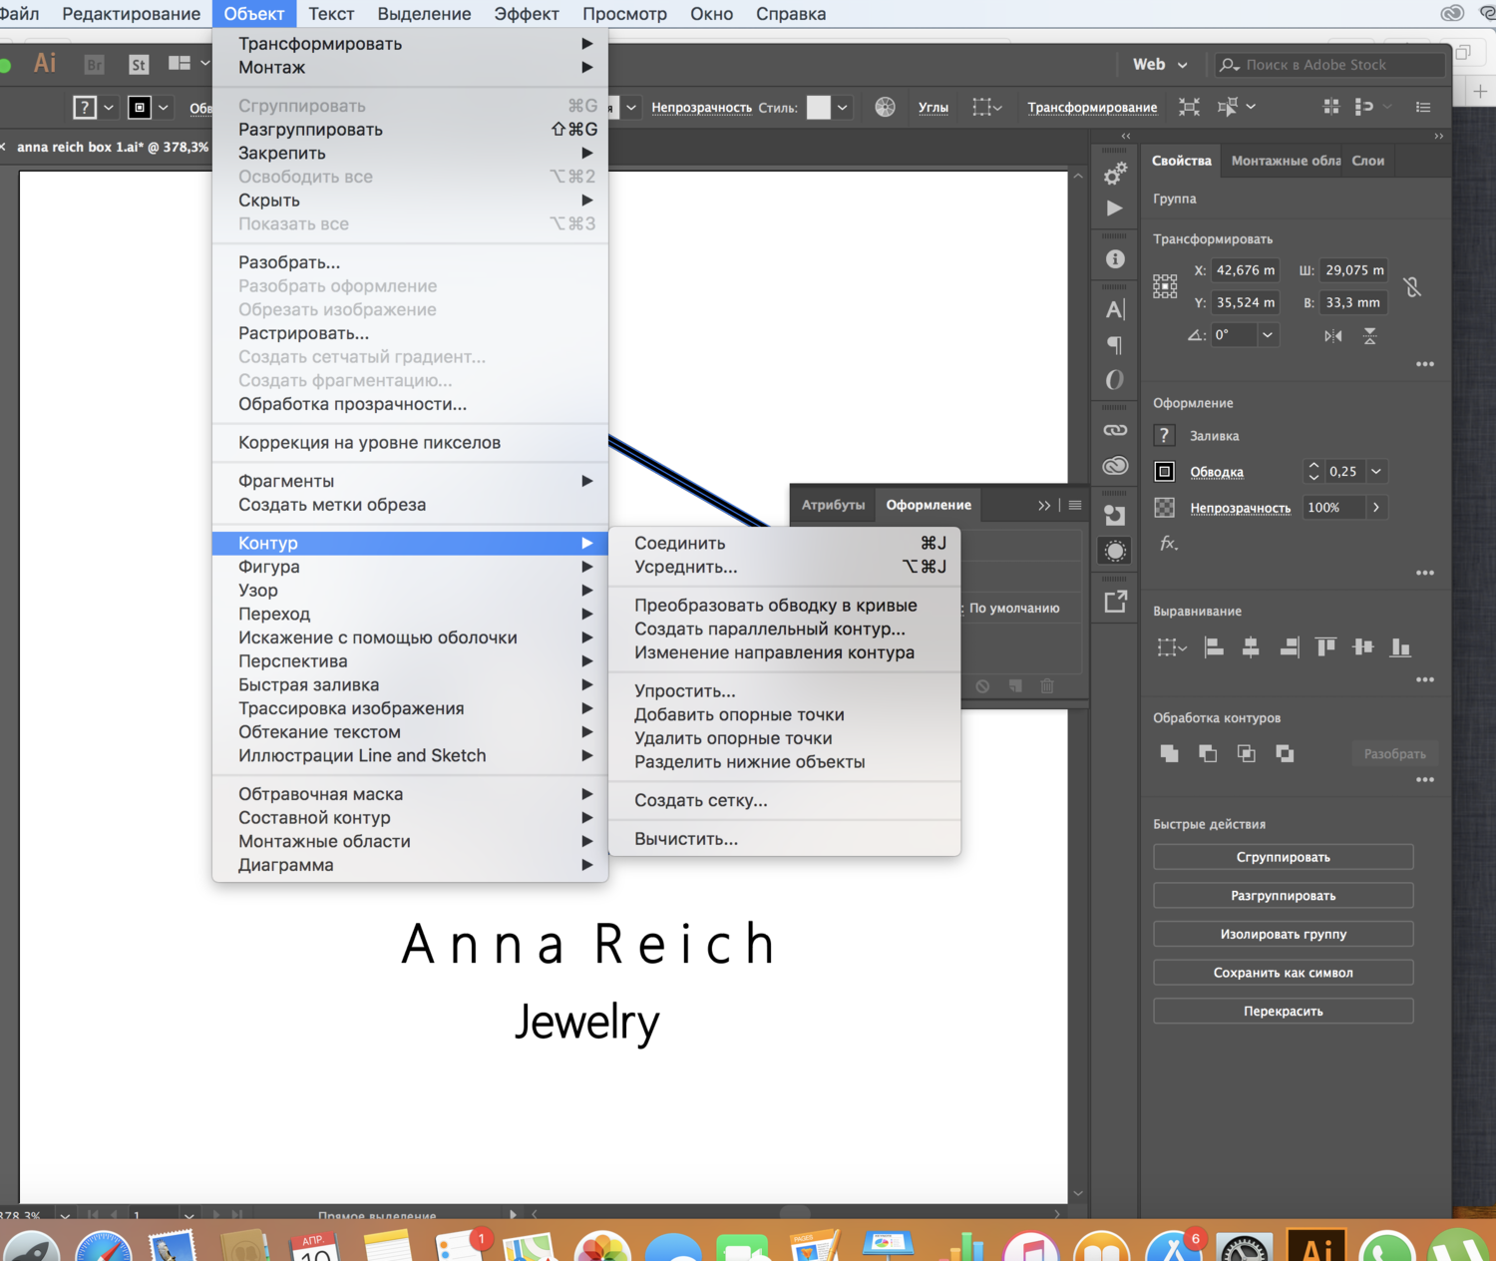This screenshot has height=1261, width=1496.
Task: Switch to the Слои tab
Action: point(1367,161)
